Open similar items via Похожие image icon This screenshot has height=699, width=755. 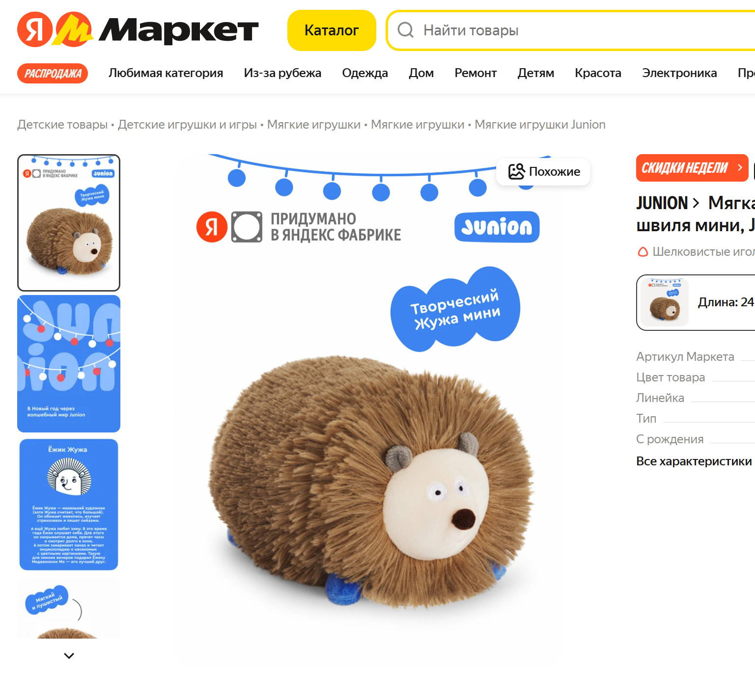[x=516, y=171]
